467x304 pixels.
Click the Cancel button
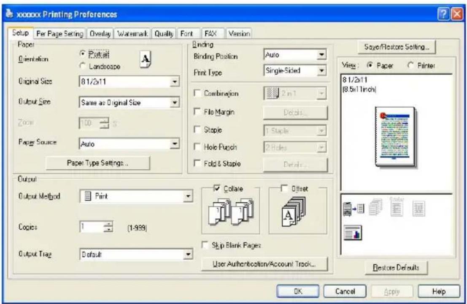345,291
